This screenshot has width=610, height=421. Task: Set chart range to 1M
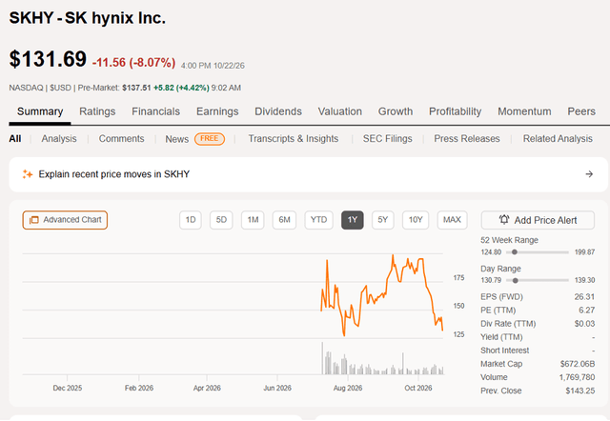pos(253,220)
